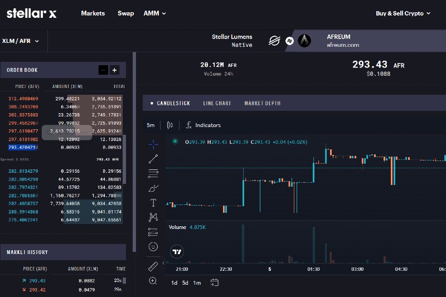Click the zoom in magnifier tool
446x297 pixels.
(153, 281)
